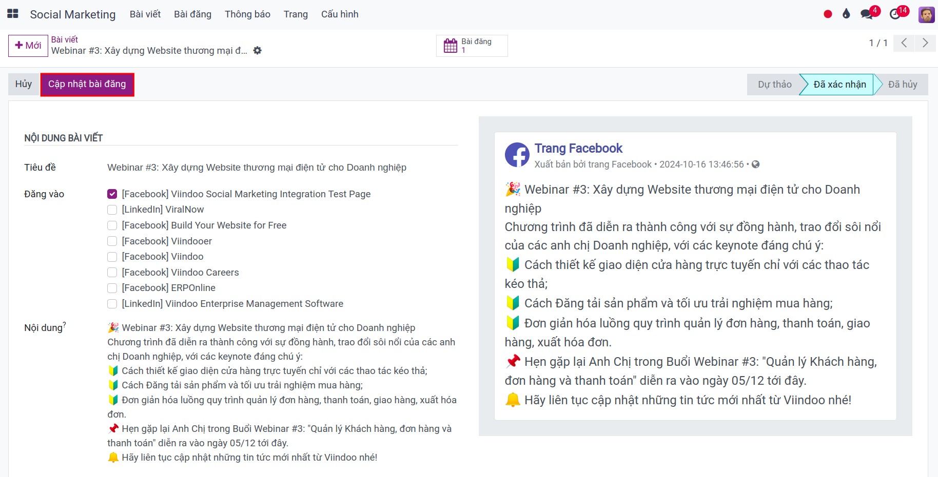Click the water drop icon in the header

pos(846,14)
